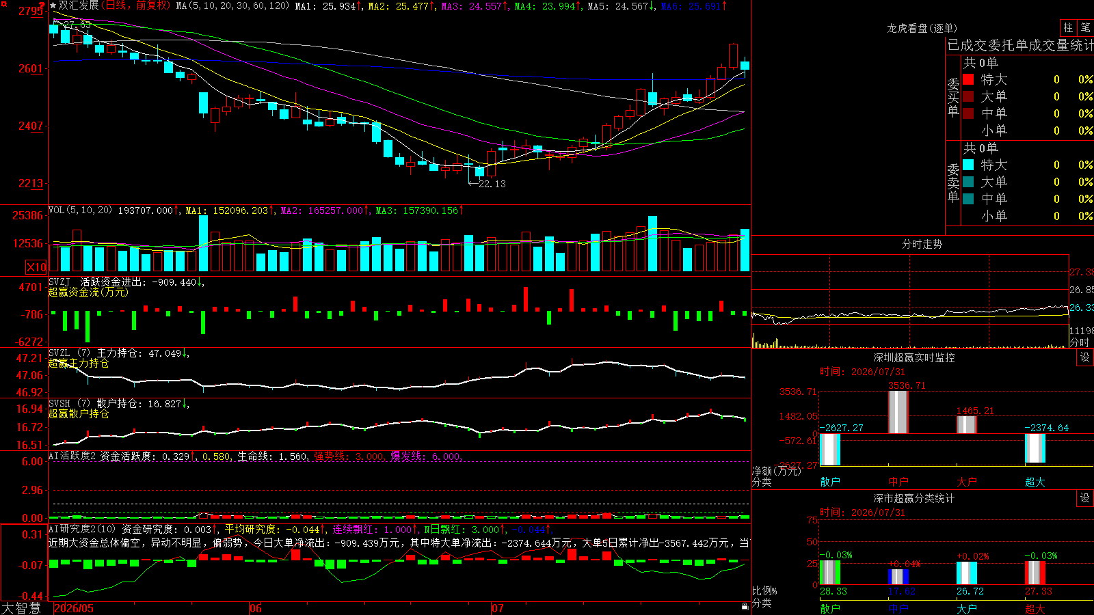This screenshot has width=1094, height=615.
Task: Click the 3536.71 中户 net amount bar
Action: coord(898,412)
